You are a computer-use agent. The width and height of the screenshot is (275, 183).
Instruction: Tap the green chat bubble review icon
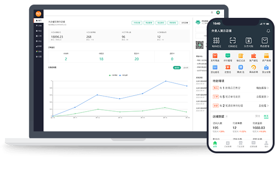point(228,56)
